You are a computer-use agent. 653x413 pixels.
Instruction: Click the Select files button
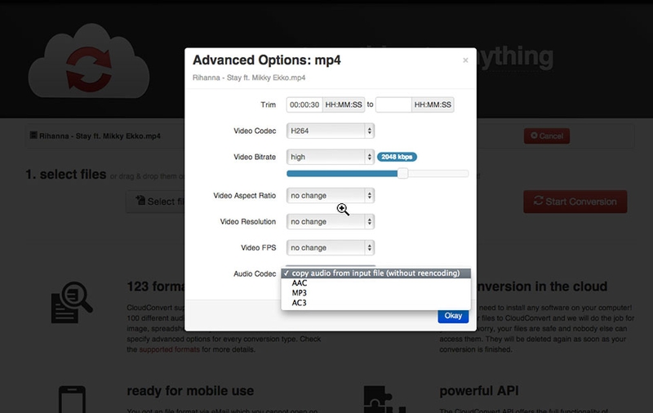point(156,202)
